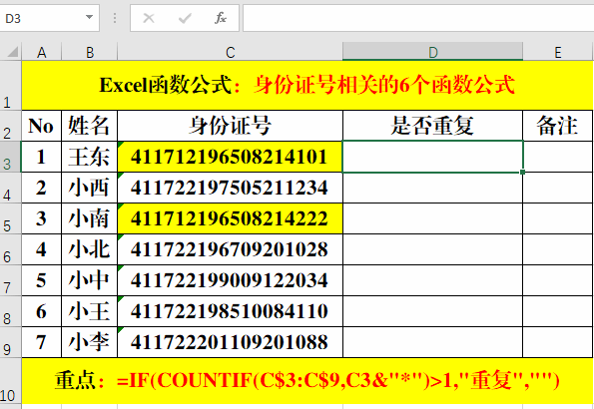
Task: Click cell with name '王东'
Action: coord(90,157)
